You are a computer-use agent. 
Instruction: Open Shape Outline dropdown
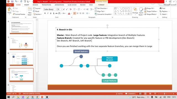151,11
